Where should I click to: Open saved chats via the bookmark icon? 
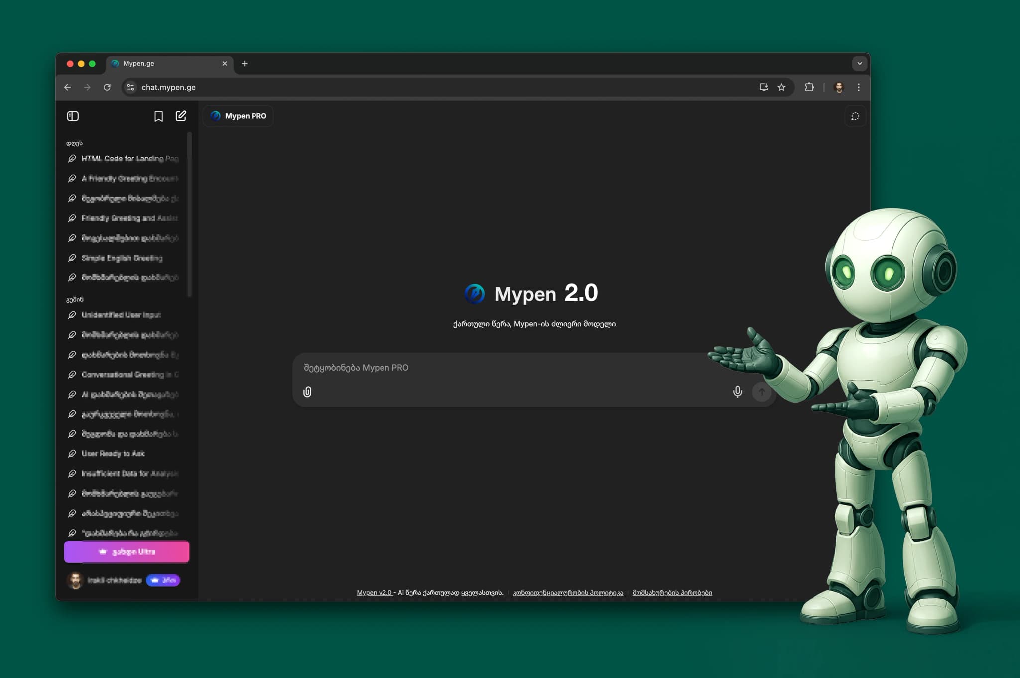tap(158, 116)
